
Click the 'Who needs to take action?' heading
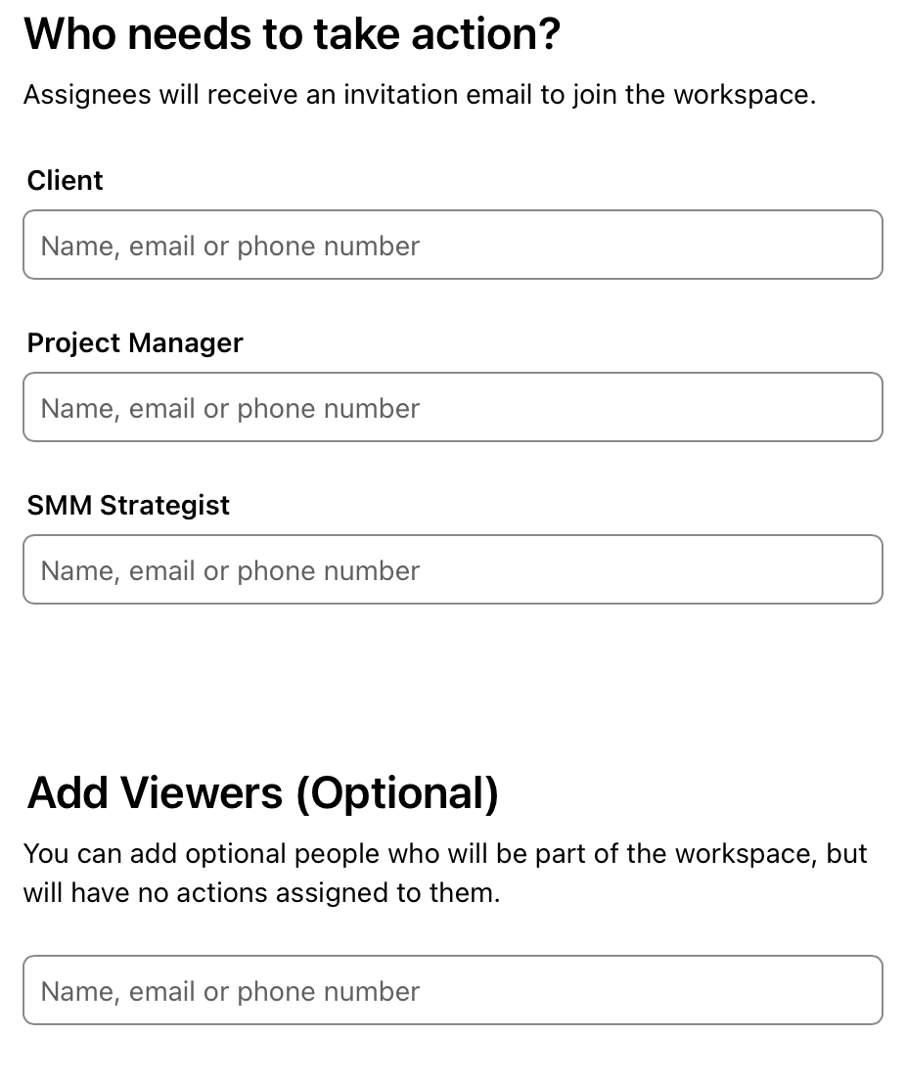pos(293,33)
